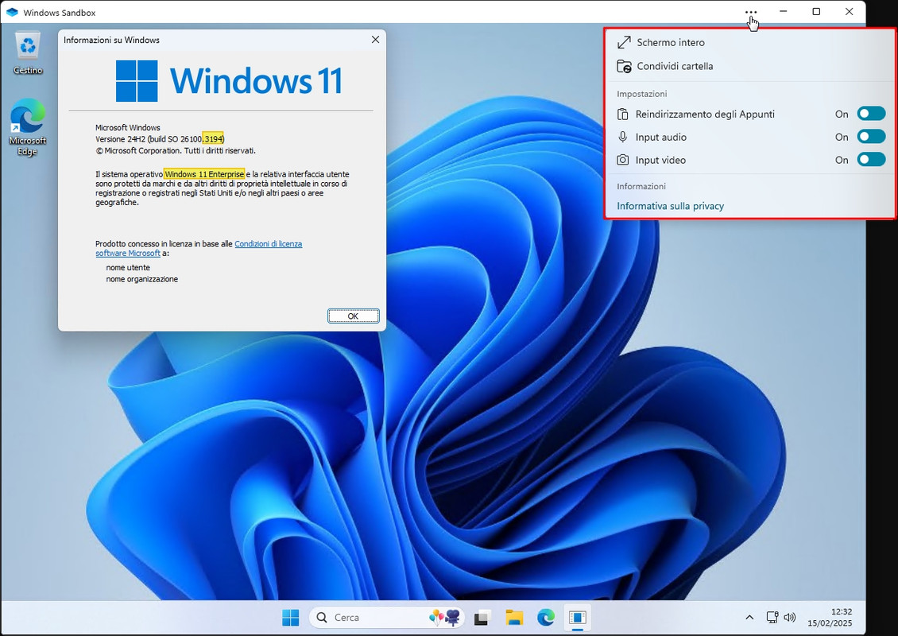
Task: Expand hidden system tray icons chevron
Action: (749, 618)
